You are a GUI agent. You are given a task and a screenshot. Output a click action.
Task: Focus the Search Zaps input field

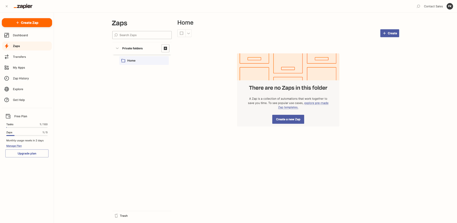tap(142, 35)
